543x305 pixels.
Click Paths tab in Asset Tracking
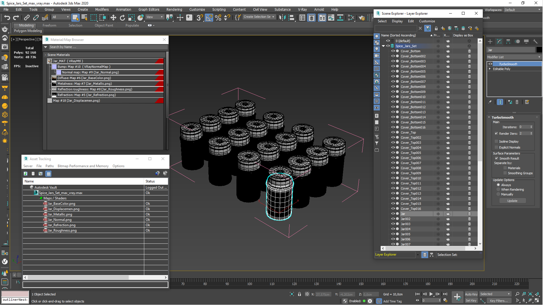(49, 166)
